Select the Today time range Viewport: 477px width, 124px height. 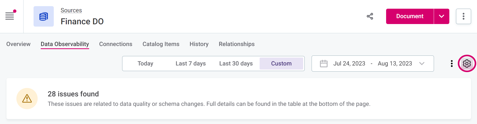tap(145, 63)
